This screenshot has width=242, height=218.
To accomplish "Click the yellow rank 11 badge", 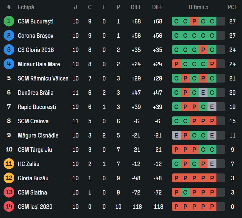I will point(9,164).
